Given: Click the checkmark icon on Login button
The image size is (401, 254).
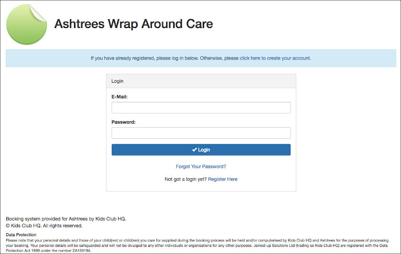Looking at the screenshot, I should click(194, 150).
